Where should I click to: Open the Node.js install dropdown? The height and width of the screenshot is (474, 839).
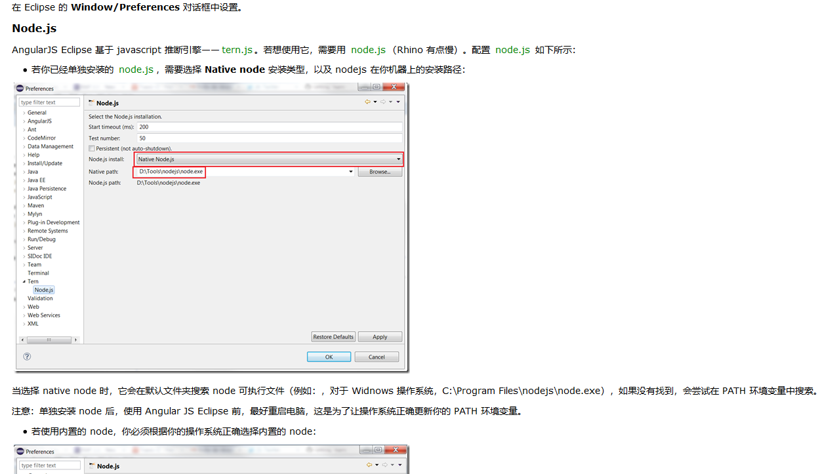268,159
